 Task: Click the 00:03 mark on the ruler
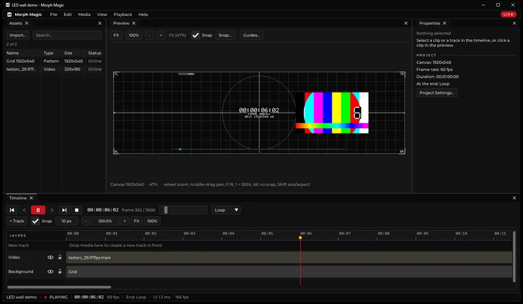pos(190,234)
